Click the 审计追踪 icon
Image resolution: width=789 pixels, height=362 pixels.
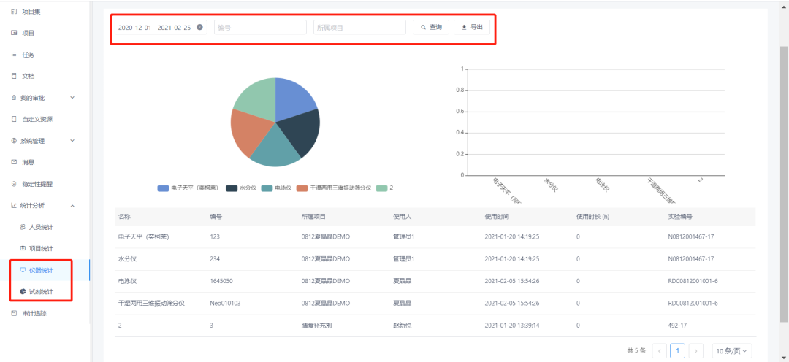(14, 313)
